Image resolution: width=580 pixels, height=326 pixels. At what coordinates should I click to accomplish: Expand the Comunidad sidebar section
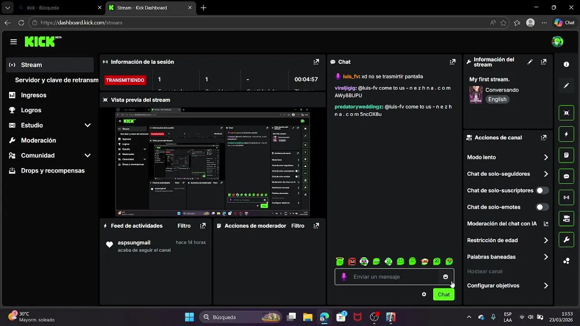tap(87, 155)
